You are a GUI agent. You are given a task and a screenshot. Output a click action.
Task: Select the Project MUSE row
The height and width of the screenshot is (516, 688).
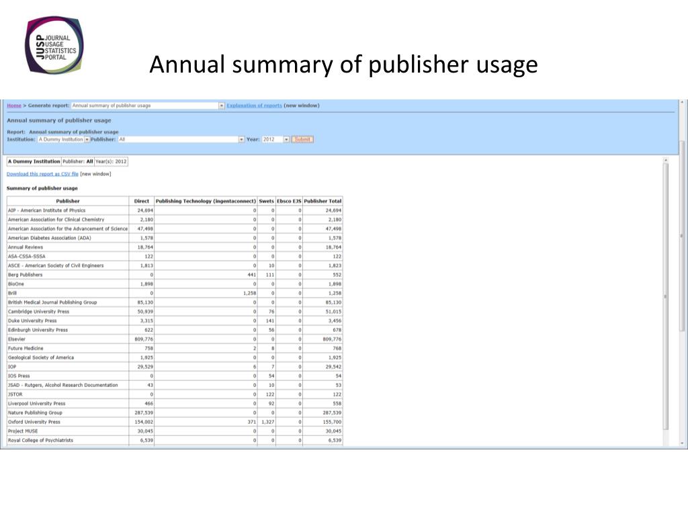pyautogui.click(x=175, y=432)
